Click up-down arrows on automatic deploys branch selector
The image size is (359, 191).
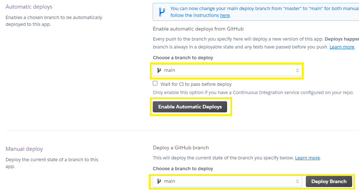tap(298, 70)
